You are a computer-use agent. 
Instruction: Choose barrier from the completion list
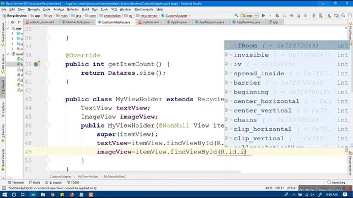287,82
